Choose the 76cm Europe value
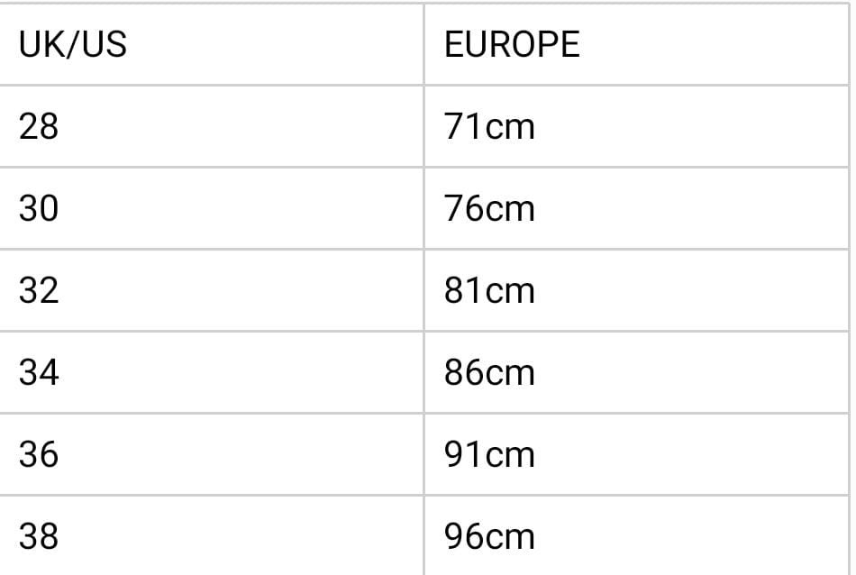856x575 pixels. pos(489,208)
